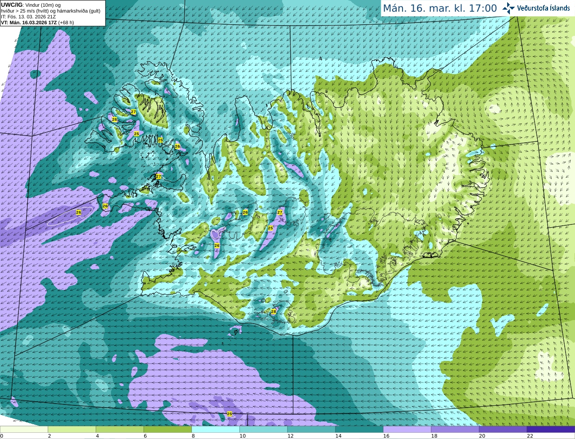This screenshot has height=439, width=575.
Task: Pick the 8–10 m/s light cyan legend swatch
Action: pyautogui.click(x=216, y=429)
